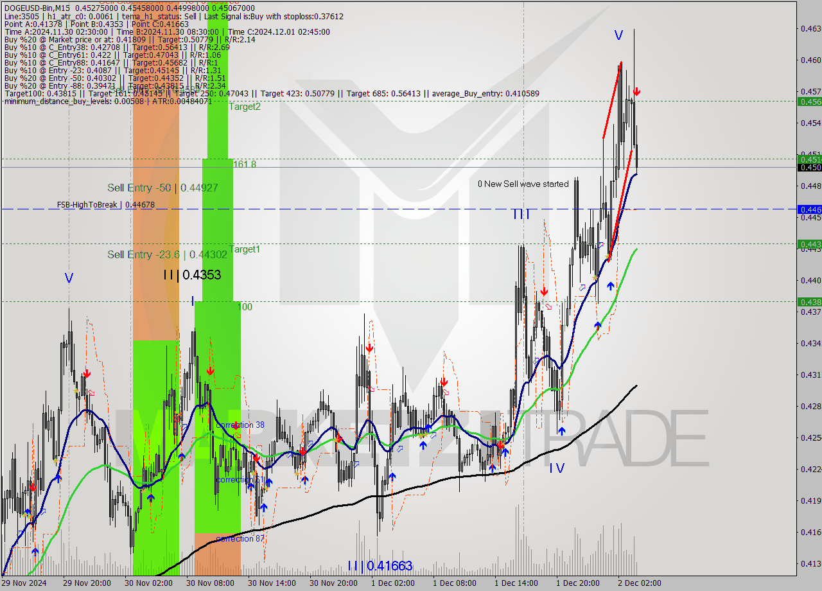822x591 pixels.
Task: Select the 'correction 38' label
Action: [x=240, y=425]
